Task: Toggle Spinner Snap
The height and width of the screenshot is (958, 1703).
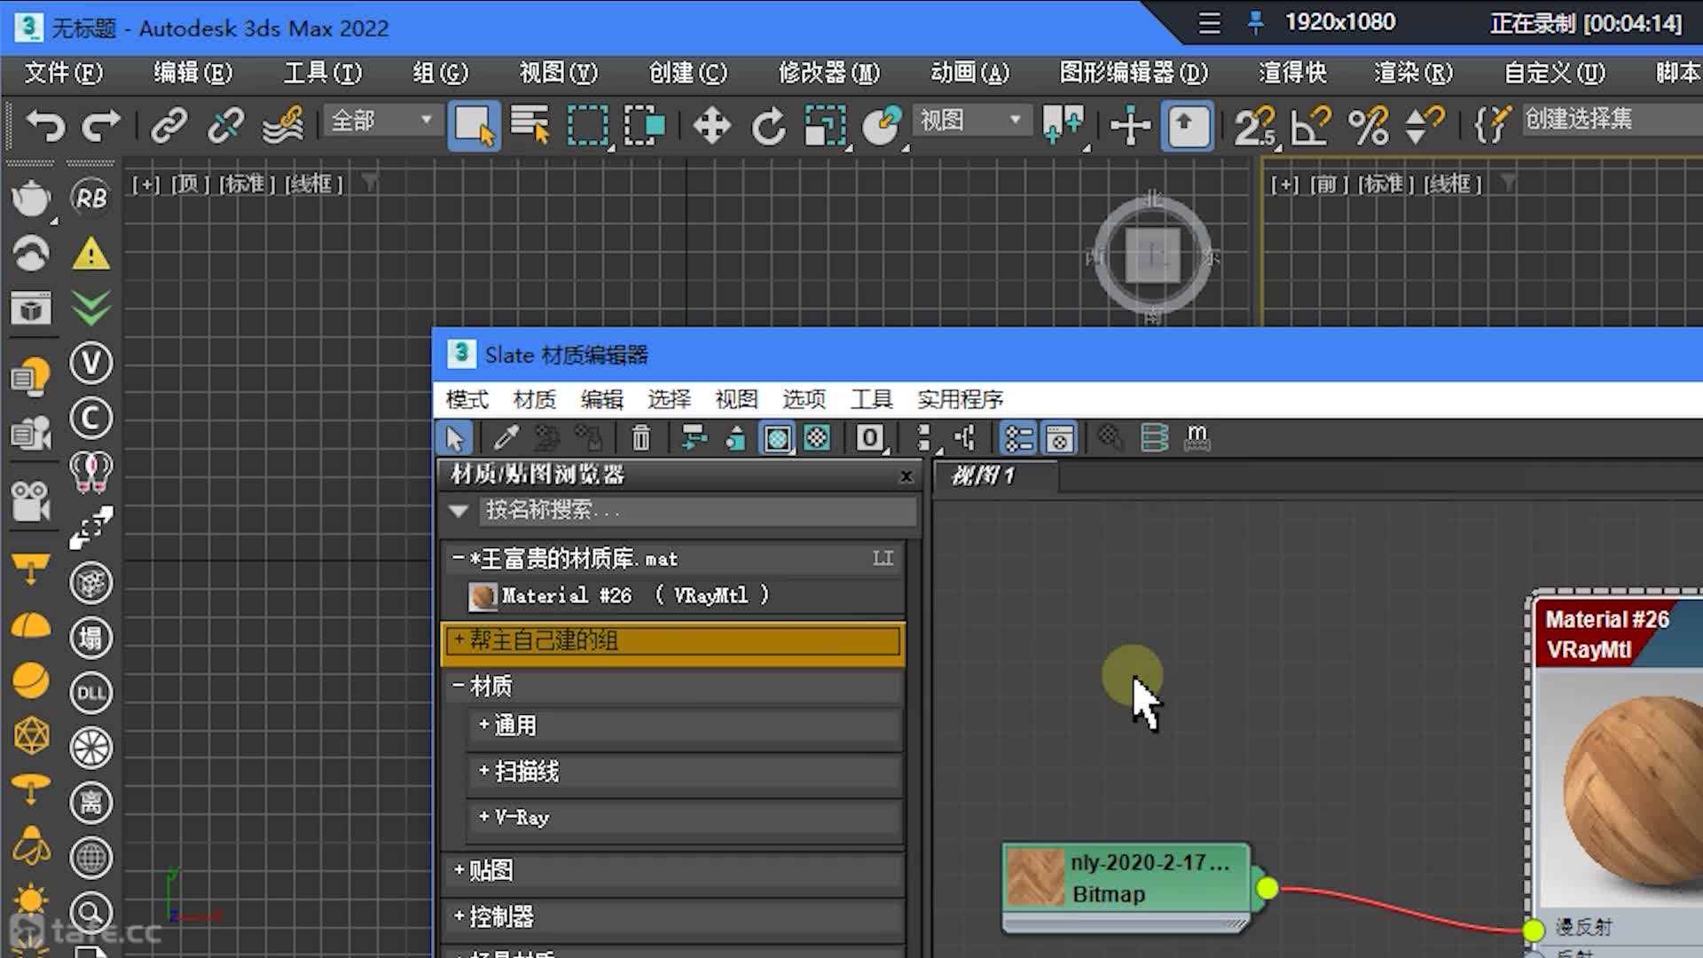Action: pos(1424,125)
